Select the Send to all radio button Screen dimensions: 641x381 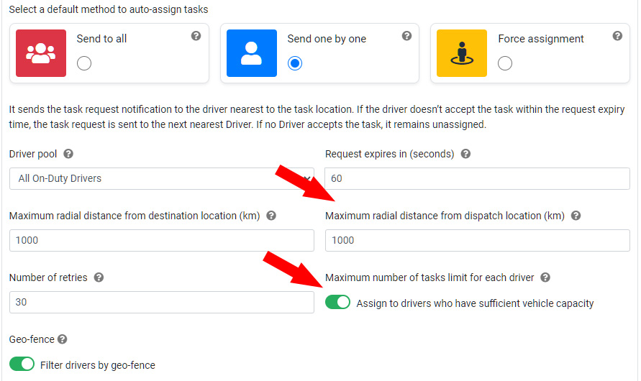[x=84, y=63]
